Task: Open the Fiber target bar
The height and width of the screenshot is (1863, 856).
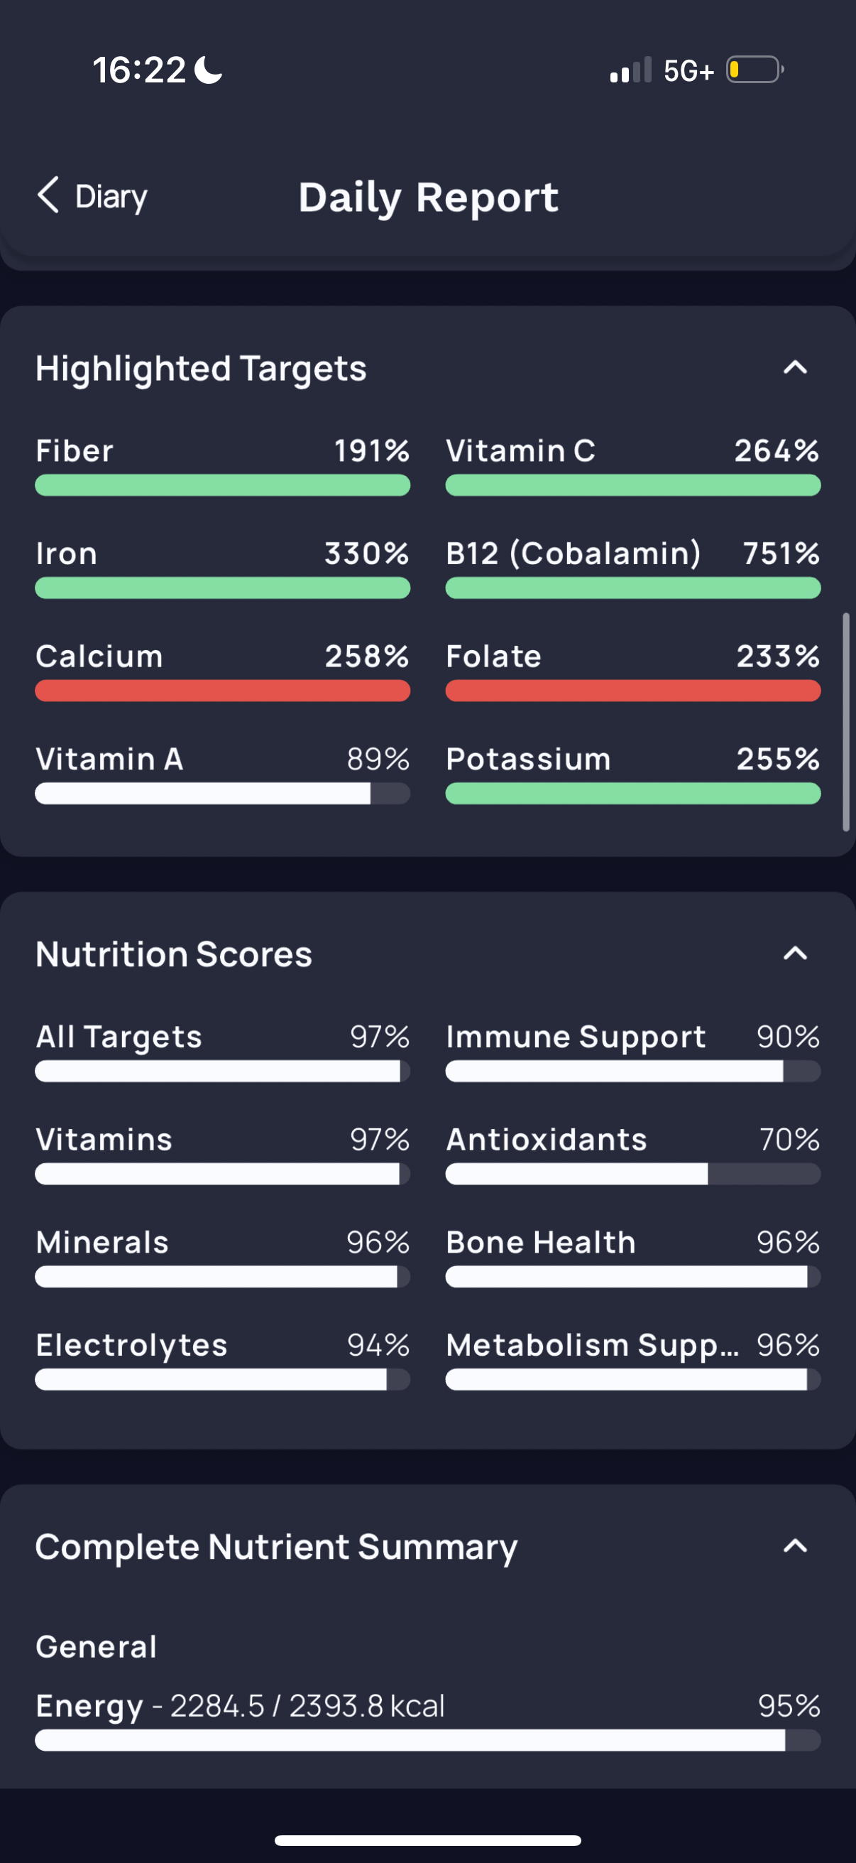Action: coord(222,485)
